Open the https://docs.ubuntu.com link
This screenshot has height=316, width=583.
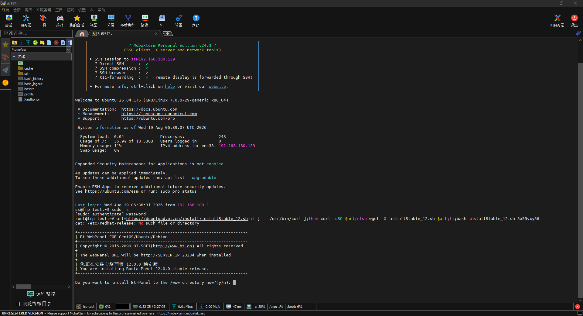click(149, 109)
